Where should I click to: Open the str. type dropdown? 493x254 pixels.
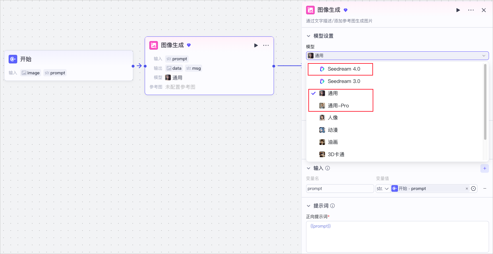pos(383,189)
